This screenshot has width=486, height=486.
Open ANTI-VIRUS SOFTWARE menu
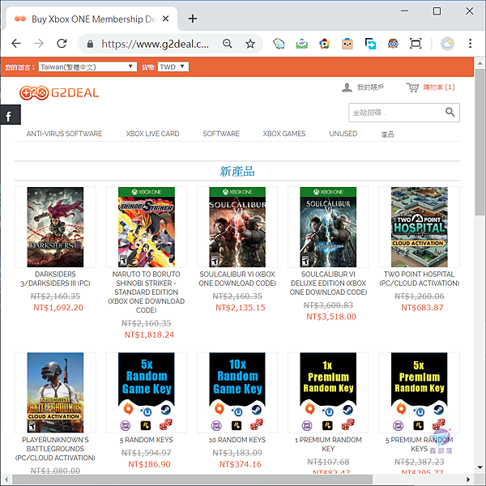(64, 134)
